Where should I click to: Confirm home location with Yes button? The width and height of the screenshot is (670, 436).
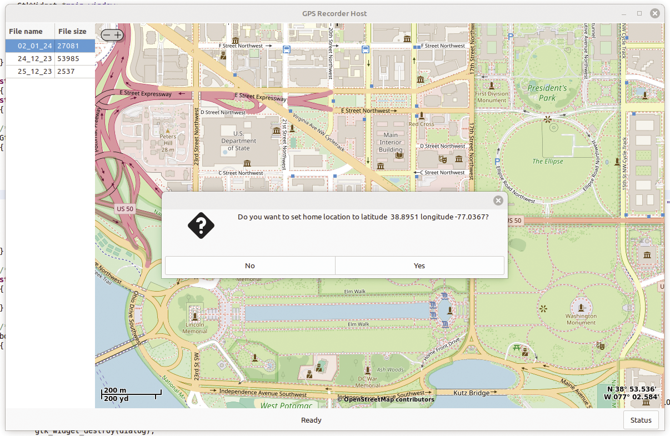(419, 265)
